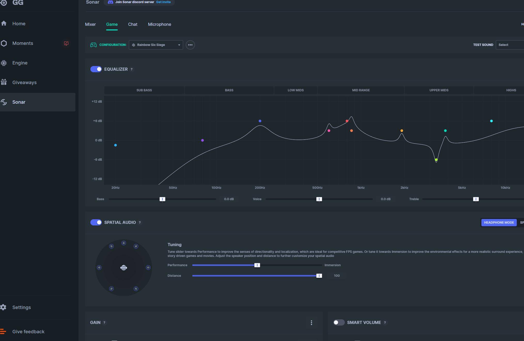Screen dimensions: 524x341
Task: Open the Test Sound select dropdown
Action: 510,45
